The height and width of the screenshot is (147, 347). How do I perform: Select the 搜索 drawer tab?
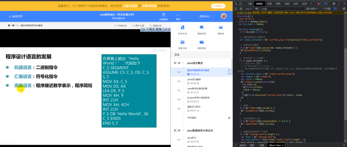pos(252,145)
